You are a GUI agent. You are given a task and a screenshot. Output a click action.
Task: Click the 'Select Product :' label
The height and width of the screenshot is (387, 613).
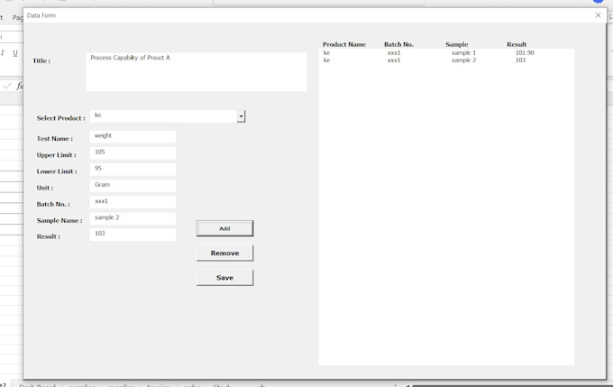click(x=61, y=118)
